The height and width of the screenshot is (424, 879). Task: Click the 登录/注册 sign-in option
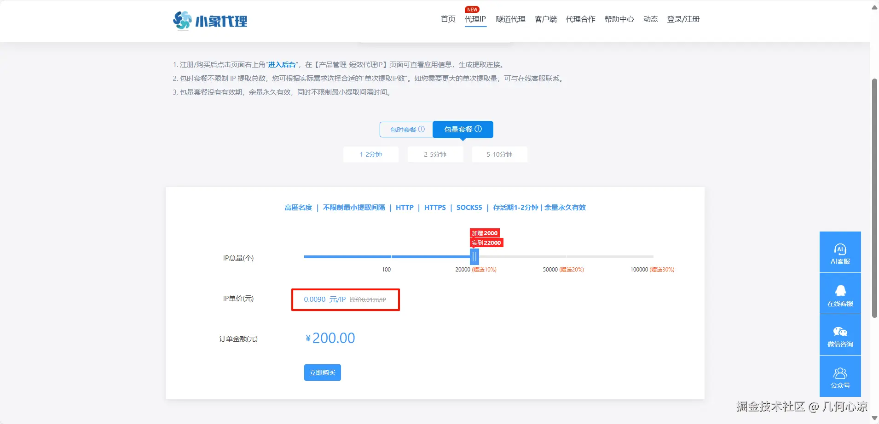(x=684, y=19)
